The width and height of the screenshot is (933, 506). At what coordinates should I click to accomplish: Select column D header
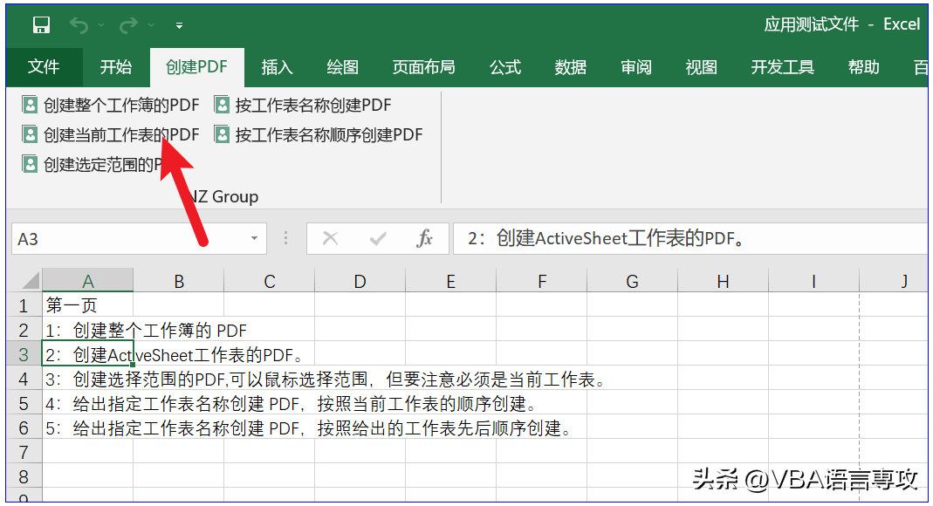pos(360,281)
